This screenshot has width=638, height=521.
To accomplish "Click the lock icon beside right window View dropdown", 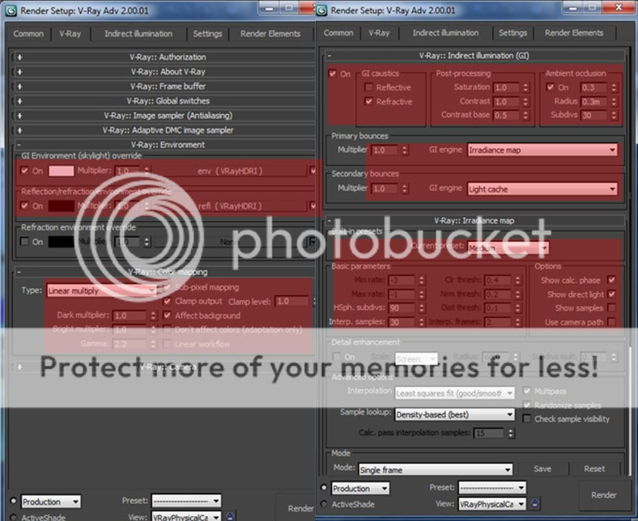I will [535, 504].
